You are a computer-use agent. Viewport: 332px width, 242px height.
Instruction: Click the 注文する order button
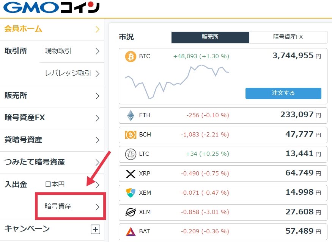(x=283, y=93)
